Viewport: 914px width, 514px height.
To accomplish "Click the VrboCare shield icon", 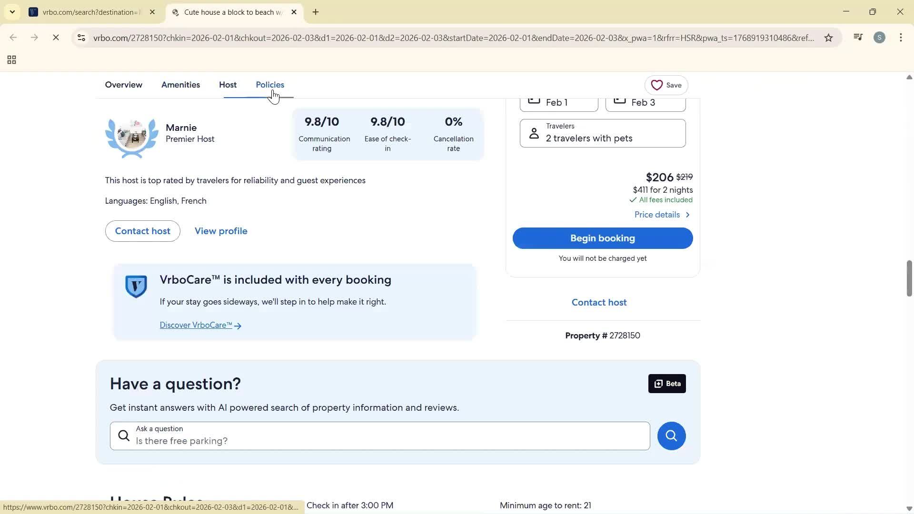I will click(x=136, y=286).
